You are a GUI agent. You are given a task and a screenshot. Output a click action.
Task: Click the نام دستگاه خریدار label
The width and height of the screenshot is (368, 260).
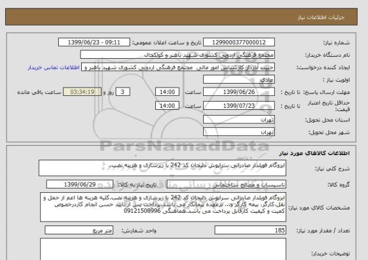[327, 55]
